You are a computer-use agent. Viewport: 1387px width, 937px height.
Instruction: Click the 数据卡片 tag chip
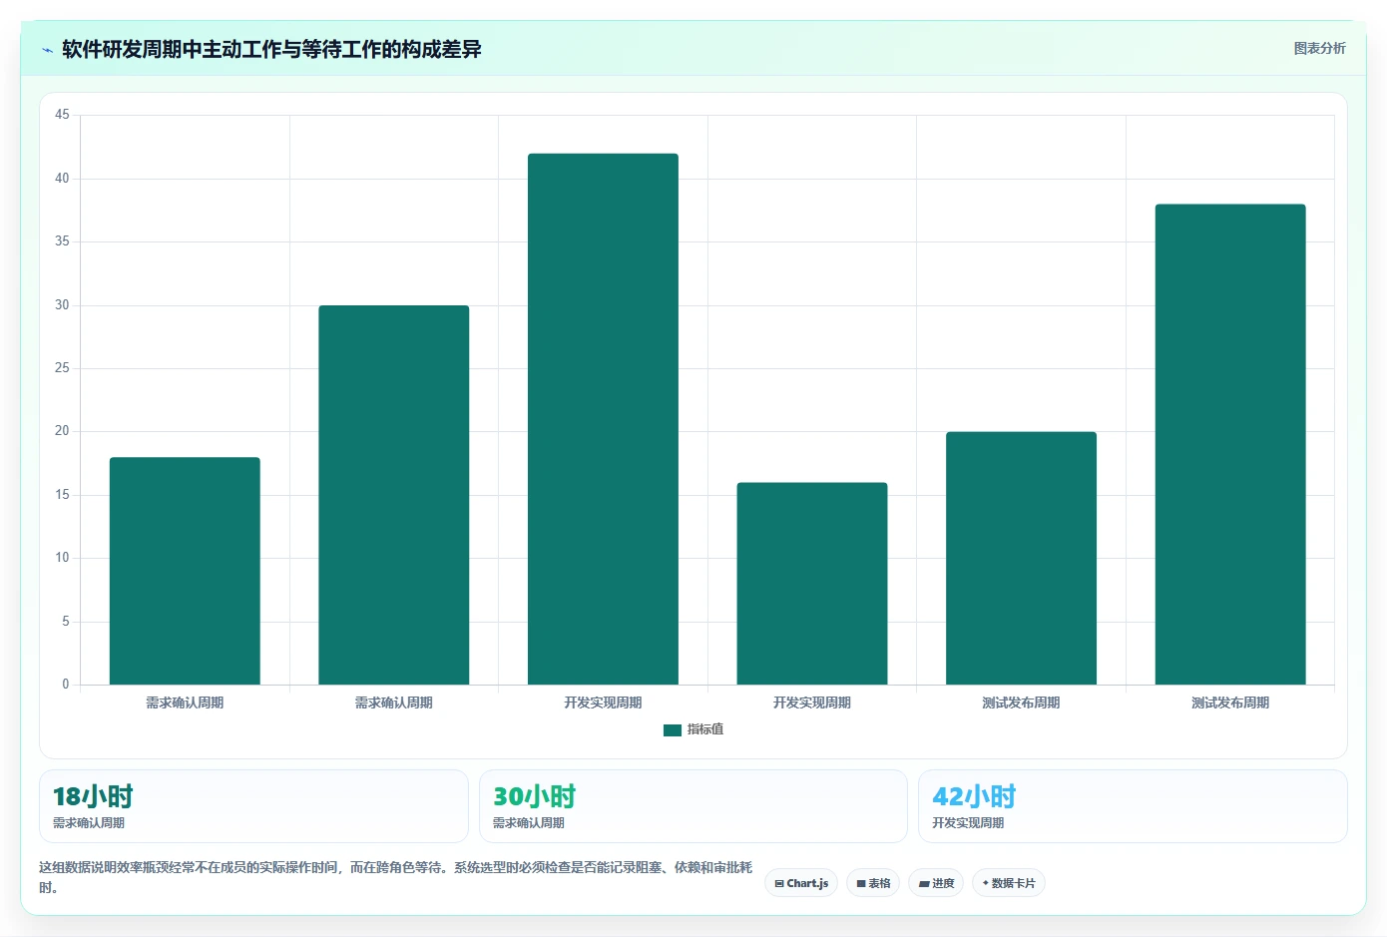tap(1009, 883)
